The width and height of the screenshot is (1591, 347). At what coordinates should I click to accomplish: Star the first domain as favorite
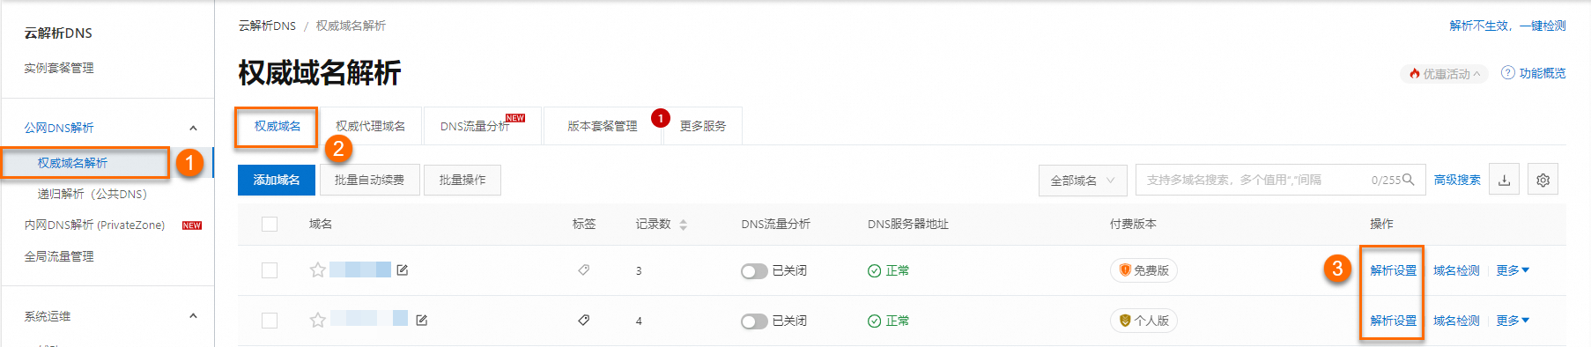[x=318, y=270]
